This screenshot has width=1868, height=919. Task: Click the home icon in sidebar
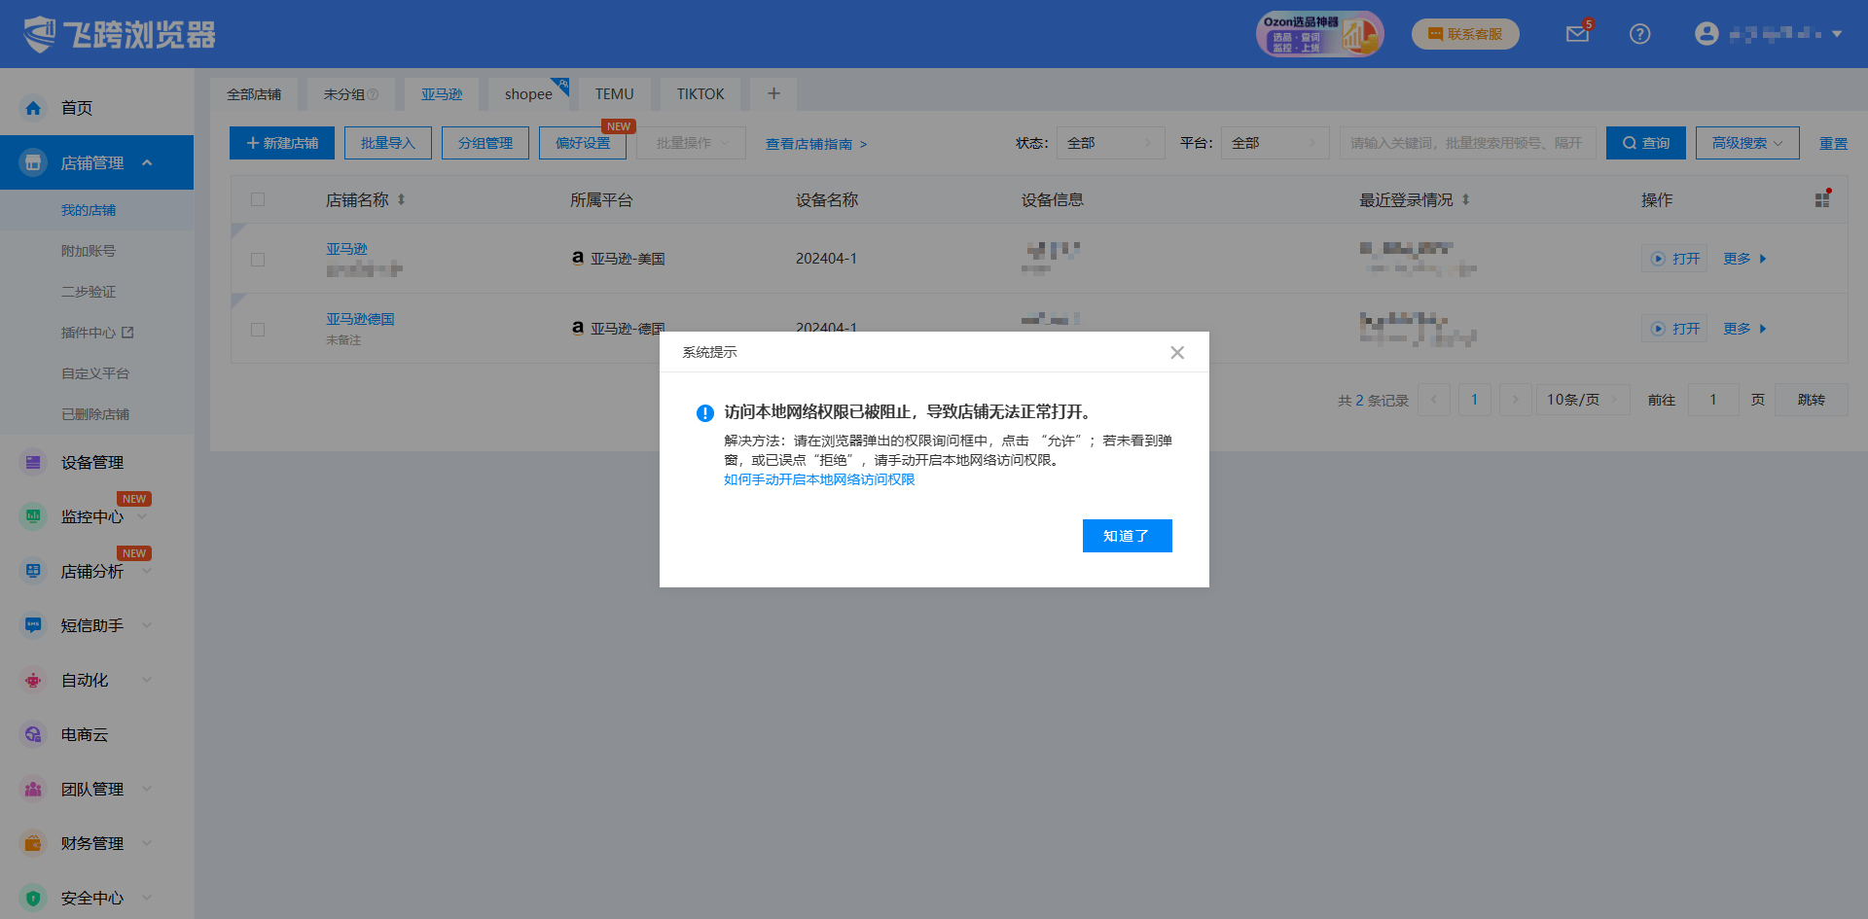[x=33, y=108]
